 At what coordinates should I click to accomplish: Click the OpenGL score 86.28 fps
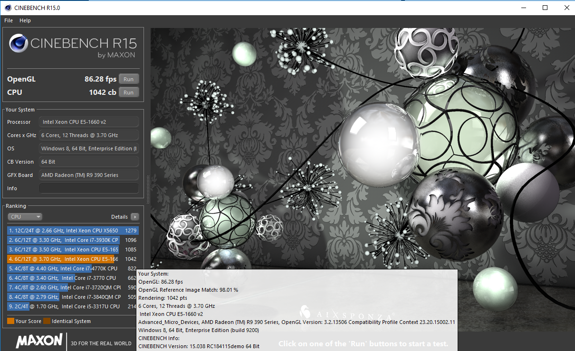[100, 79]
